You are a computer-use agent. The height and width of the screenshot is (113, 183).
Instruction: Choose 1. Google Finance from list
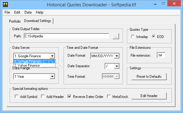coord(34,61)
